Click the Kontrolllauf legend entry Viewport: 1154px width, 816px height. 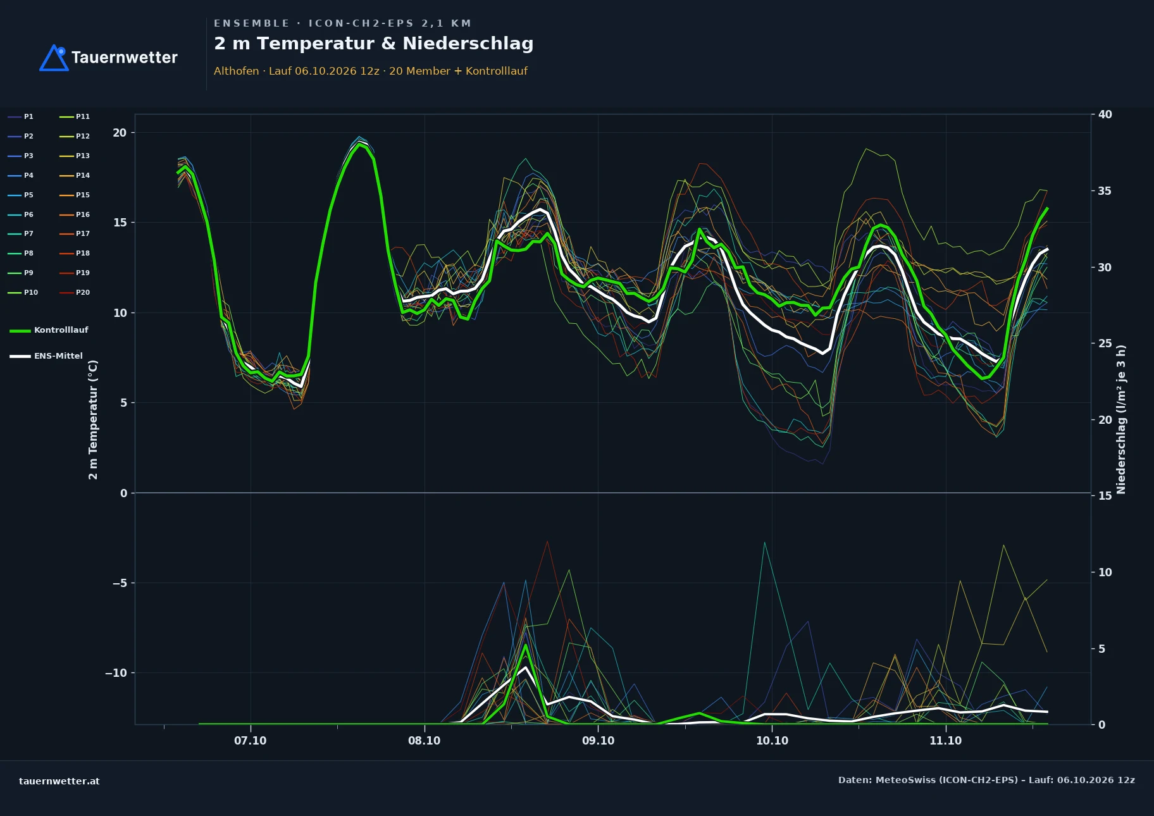49,330
